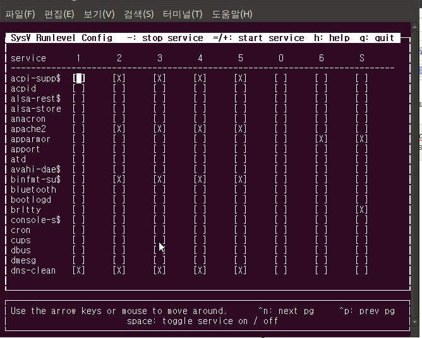
Task: Open the 터미널(T) menu
Action: tap(183, 14)
